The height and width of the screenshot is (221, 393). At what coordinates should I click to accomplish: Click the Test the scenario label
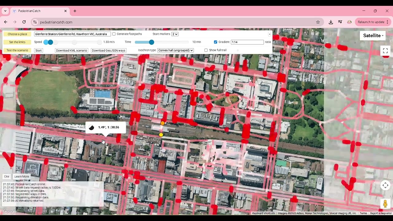pyautogui.click(x=18, y=50)
